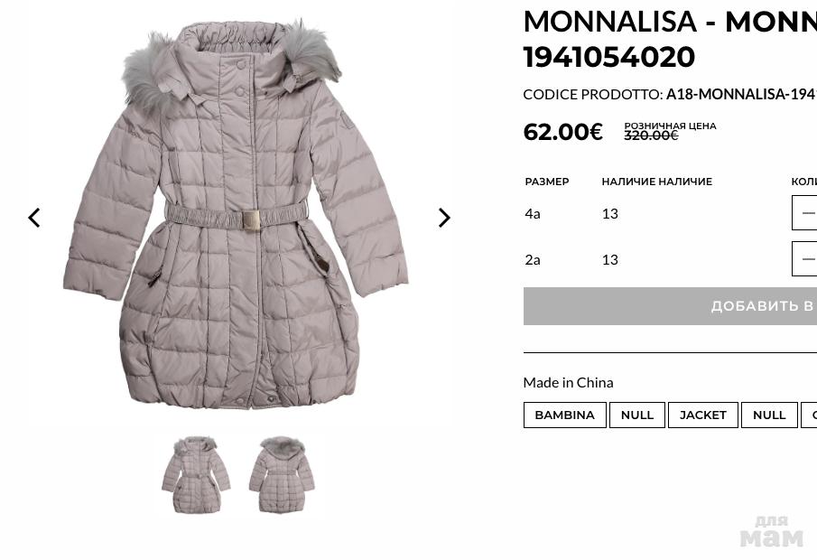Open the BAMBINA tag
The image size is (817, 560).
pyautogui.click(x=564, y=415)
